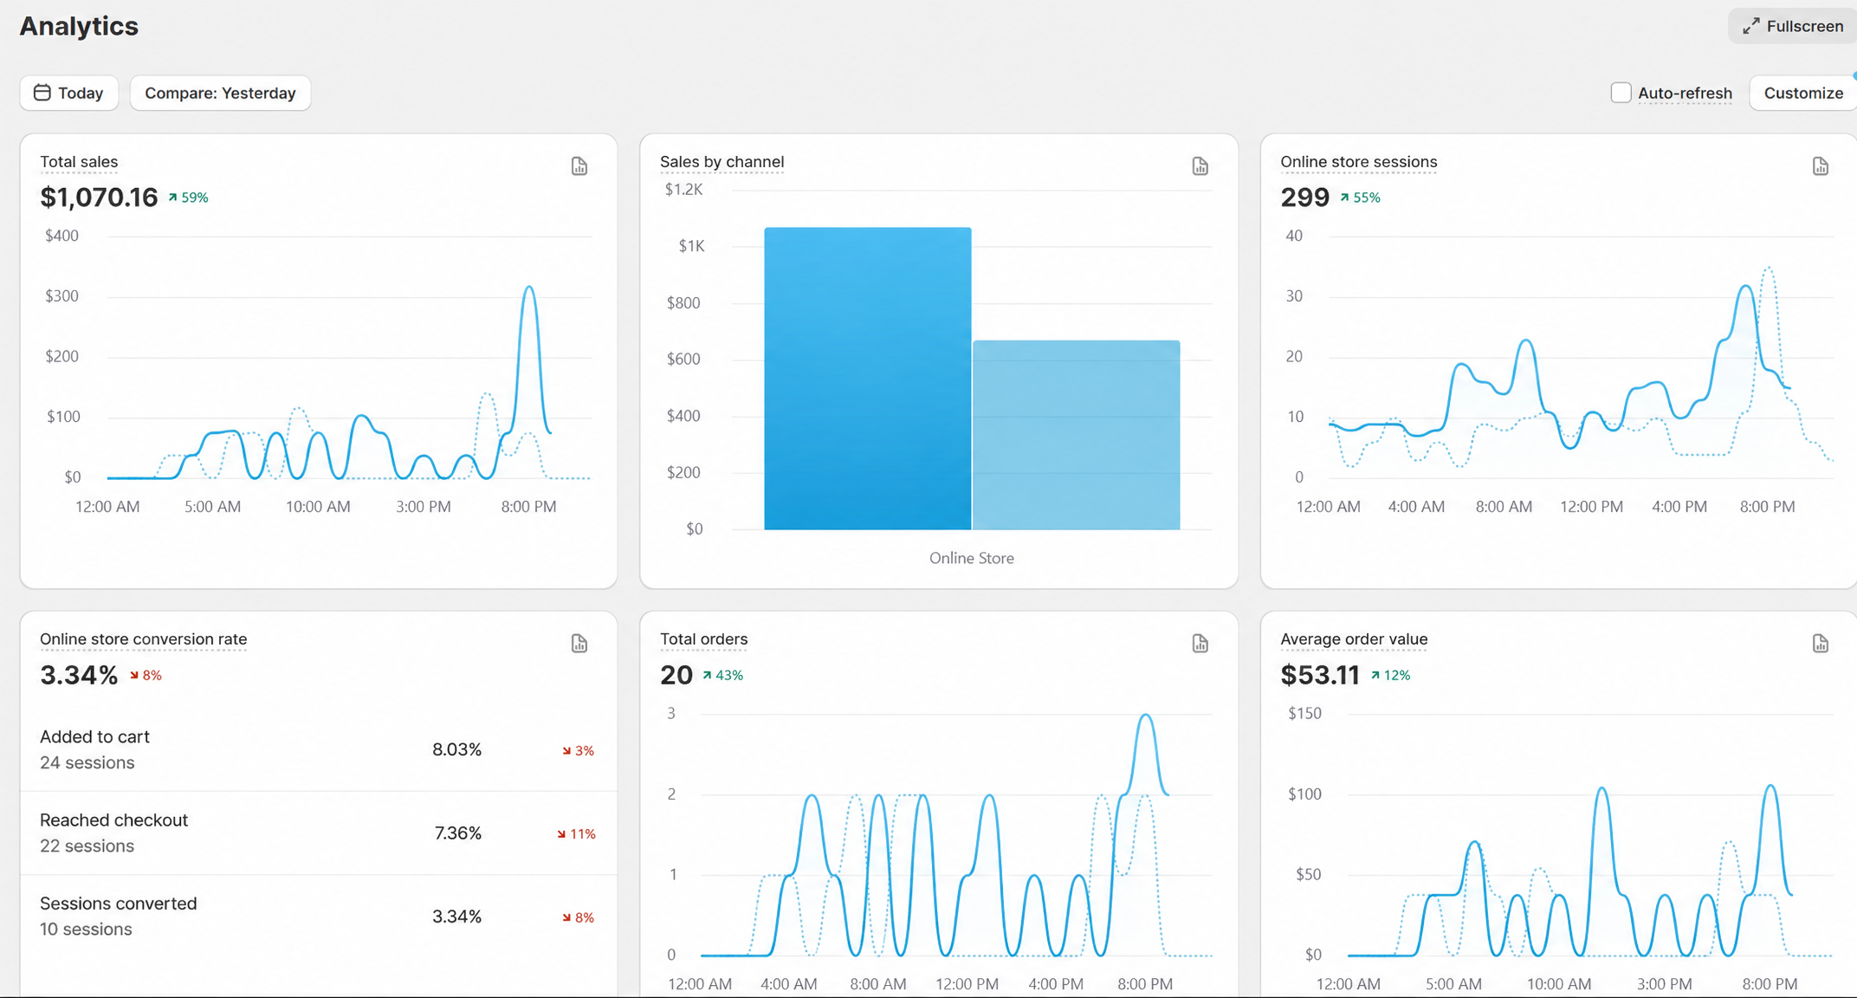Click the dark blue Online Store bar
Screen dimensions: 1857x998
click(867, 379)
